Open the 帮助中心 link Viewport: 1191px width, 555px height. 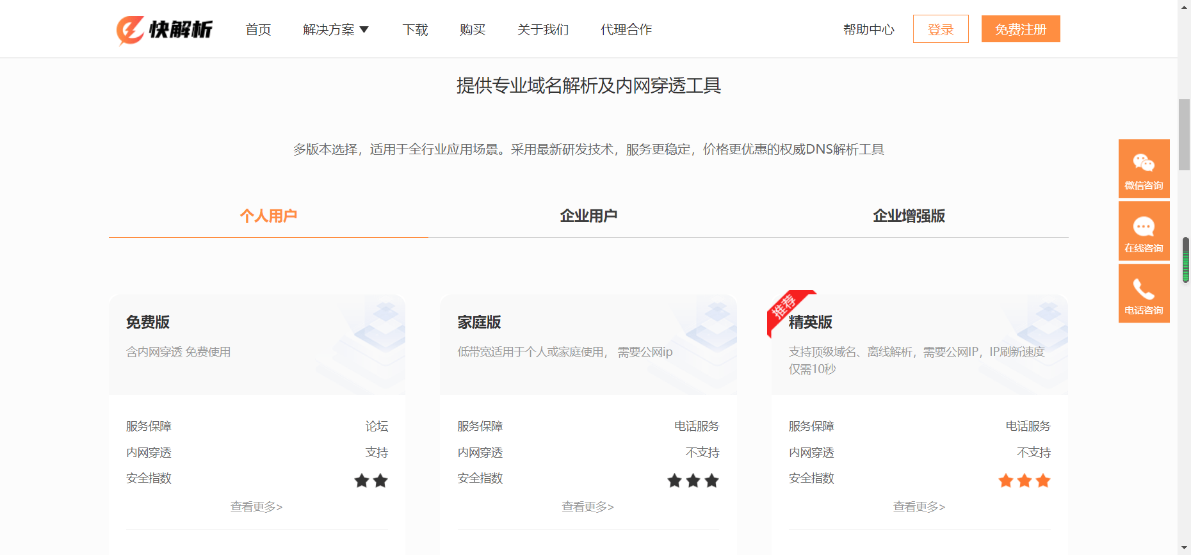[x=869, y=29]
